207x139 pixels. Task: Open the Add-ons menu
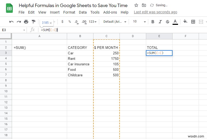[x=110, y=12]
